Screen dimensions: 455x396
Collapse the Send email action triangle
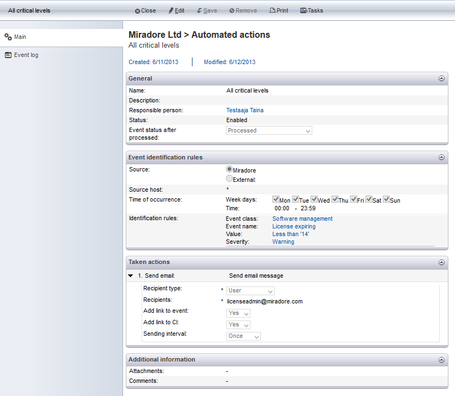[131, 276]
